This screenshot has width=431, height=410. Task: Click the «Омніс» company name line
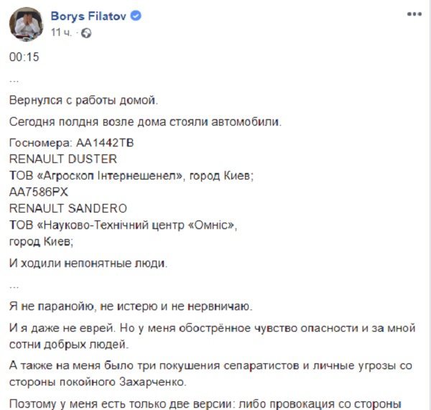pos(124,225)
